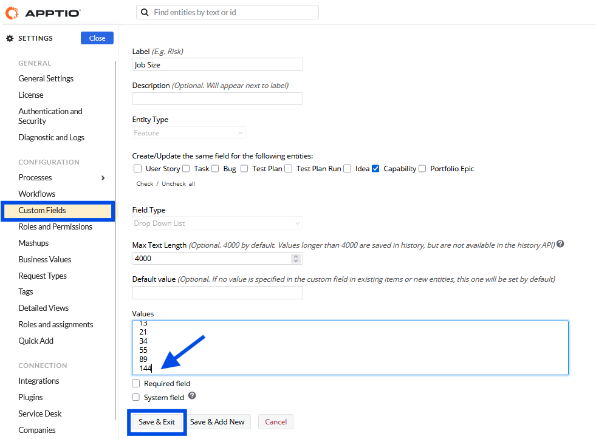Open Roles and Permissions settings
Viewport: 596px width, 439px height.
[x=55, y=226]
